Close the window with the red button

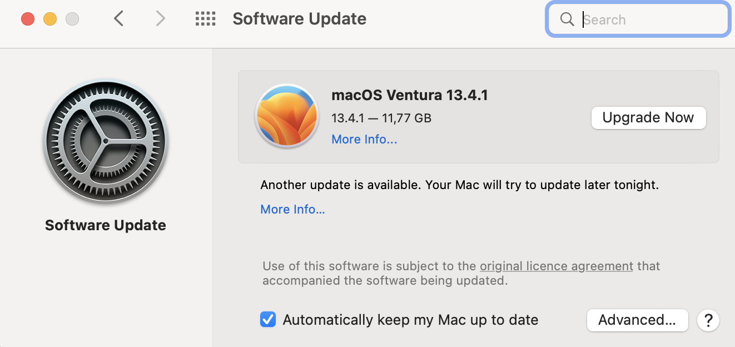[28, 19]
